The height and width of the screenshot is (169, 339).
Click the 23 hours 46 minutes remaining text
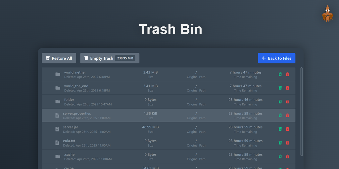[x=246, y=100]
